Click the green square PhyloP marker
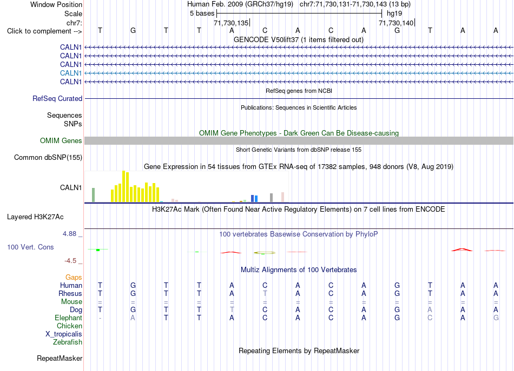Viewport: 514px width, 371px height. point(98,250)
